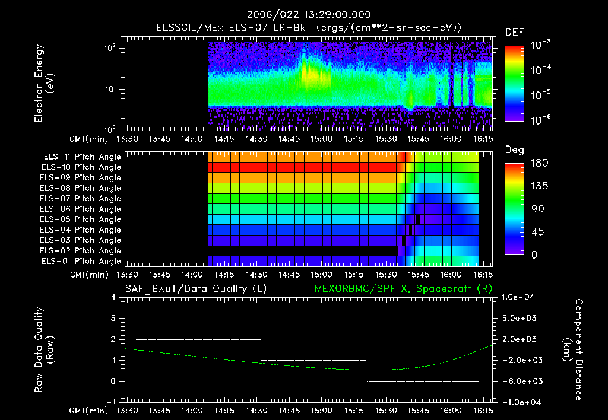Click the 10^-6 DEF colorbar value
The height and width of the screenshot is (420, 608).
click(x=540, y=120)
